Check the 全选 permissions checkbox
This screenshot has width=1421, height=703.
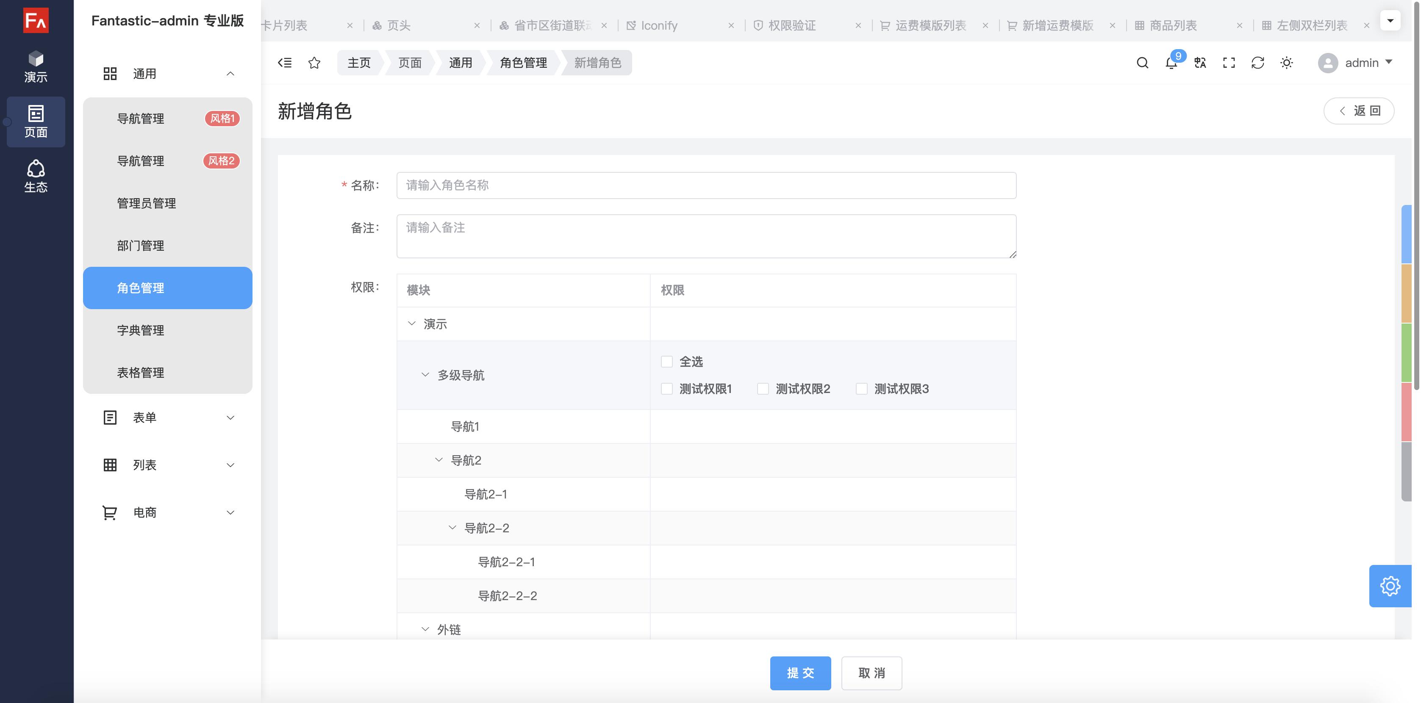pos(666,361)
